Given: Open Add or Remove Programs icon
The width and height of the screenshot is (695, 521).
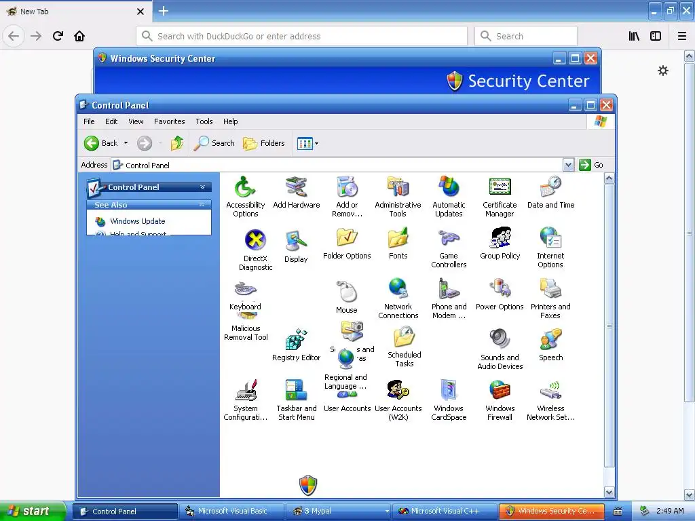Looking at the screenshot, I should click(x=347, y=196).
